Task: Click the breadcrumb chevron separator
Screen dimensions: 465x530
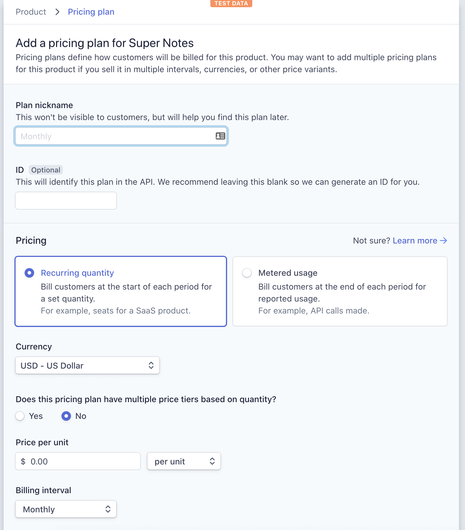Action: click(57, 12)
